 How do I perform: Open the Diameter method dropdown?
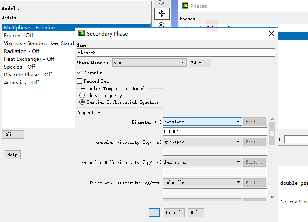[238, 122]
